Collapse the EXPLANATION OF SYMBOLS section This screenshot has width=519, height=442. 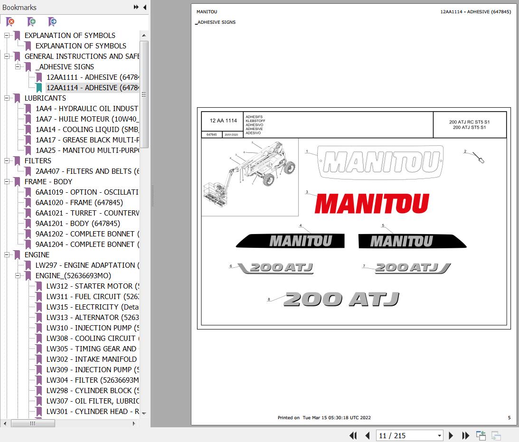[6, 35]
